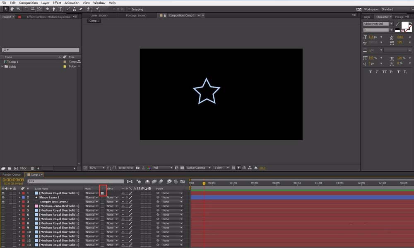
Task: Open the Composition menu
Action: (x=28, y=3)
